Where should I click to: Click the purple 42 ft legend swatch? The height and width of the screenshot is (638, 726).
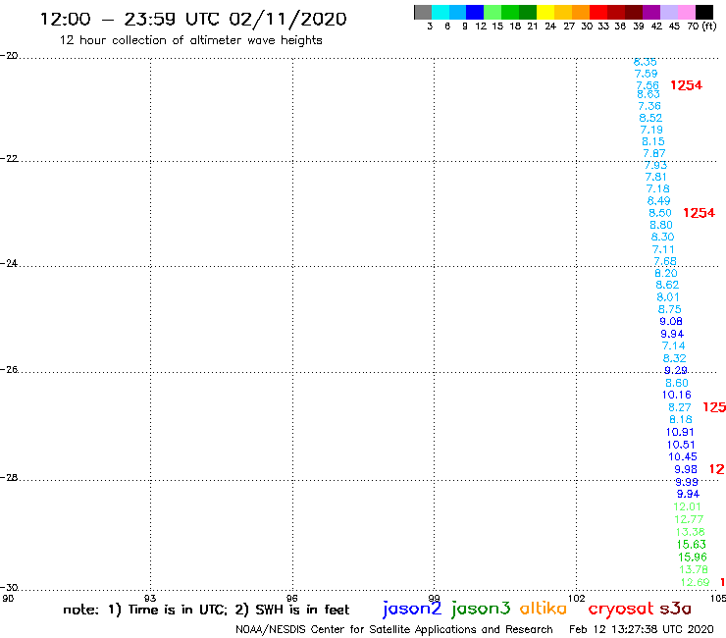(x=651, y=12)
